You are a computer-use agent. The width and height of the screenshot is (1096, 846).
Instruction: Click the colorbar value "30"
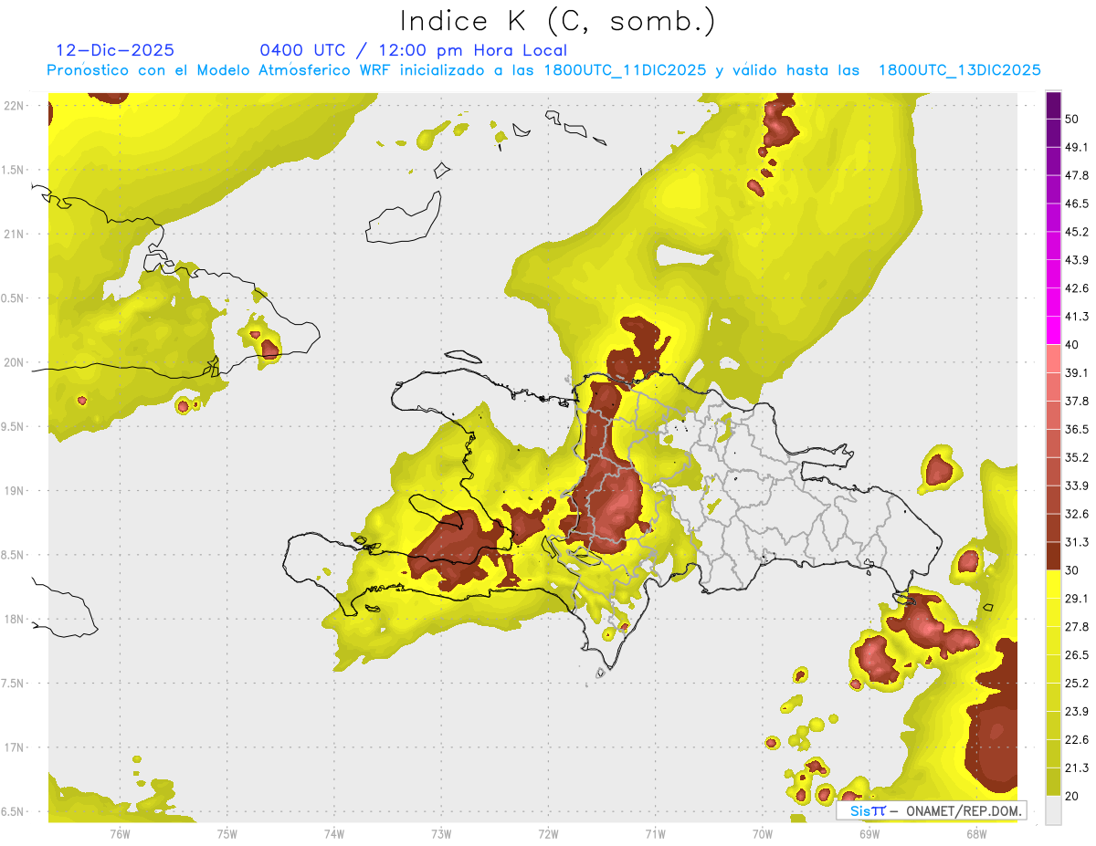coord(1072,570)
